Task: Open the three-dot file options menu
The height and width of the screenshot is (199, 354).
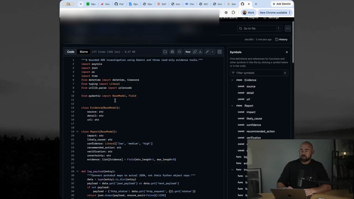Action: click(x=288, y=28)
